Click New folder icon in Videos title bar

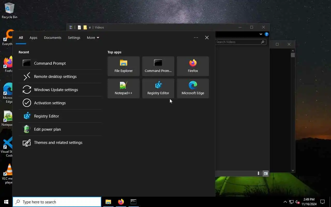[85, 27]
